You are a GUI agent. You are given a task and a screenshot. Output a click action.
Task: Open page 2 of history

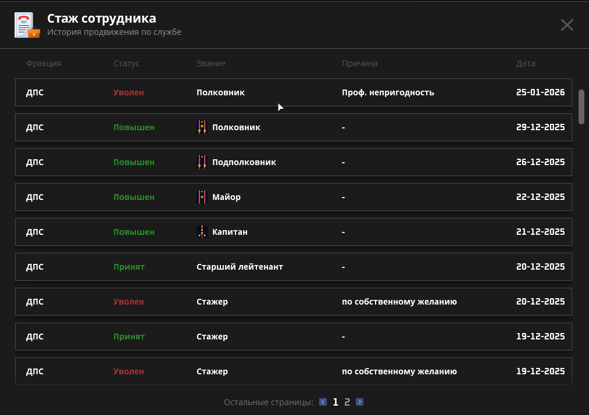pos(347,402)
